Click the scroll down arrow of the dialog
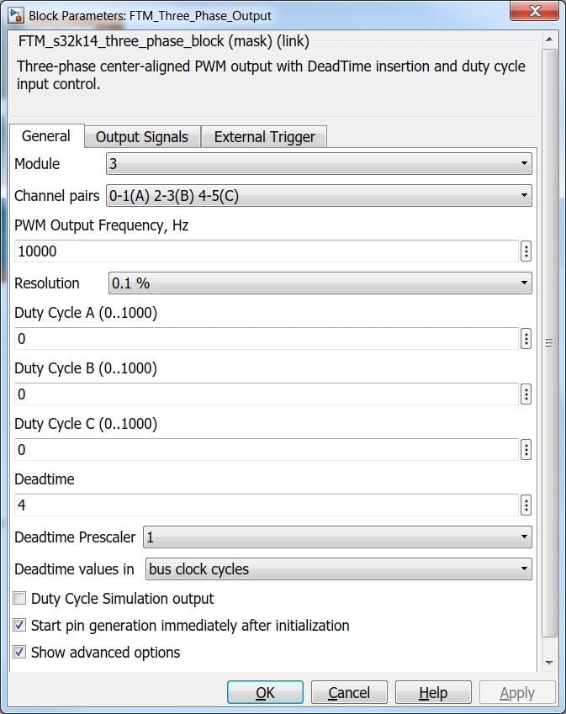Screen dimensions: 566x714 [x=549, y=664]
